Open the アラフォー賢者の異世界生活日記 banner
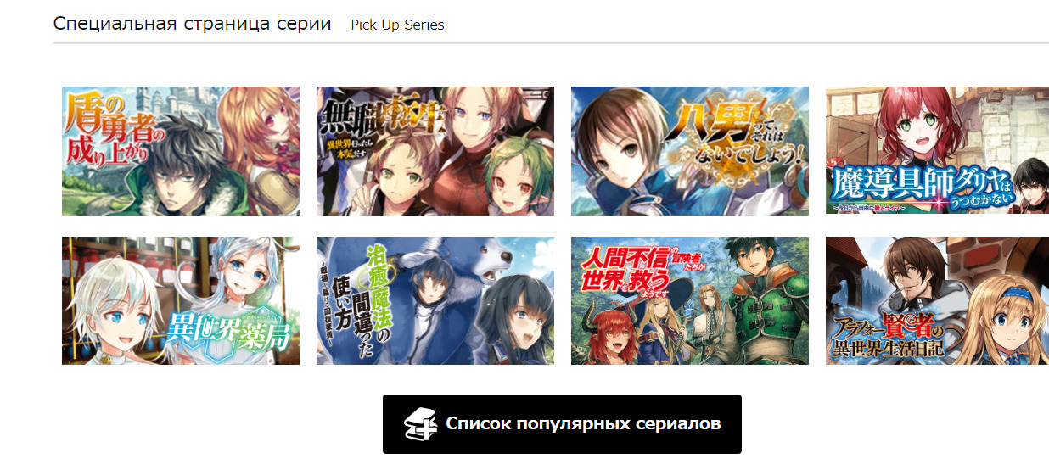The image size is (1049, 459). pyautogui.click(x=937, y=301)
